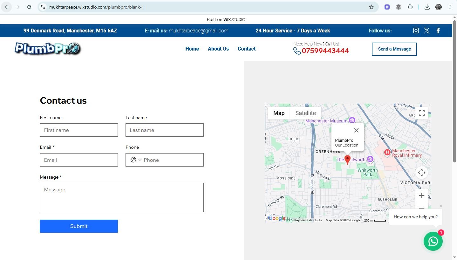Click the red location pin on map
Image resolution: width=457 pixels, height=260 pixels.
pos(347,159)
